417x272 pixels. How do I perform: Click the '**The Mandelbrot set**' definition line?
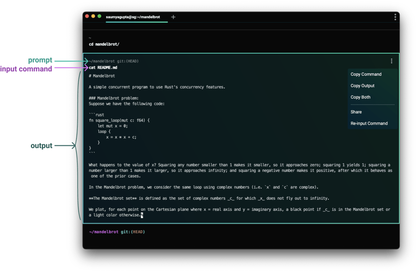pyautogui.click(x=209, y=198)
